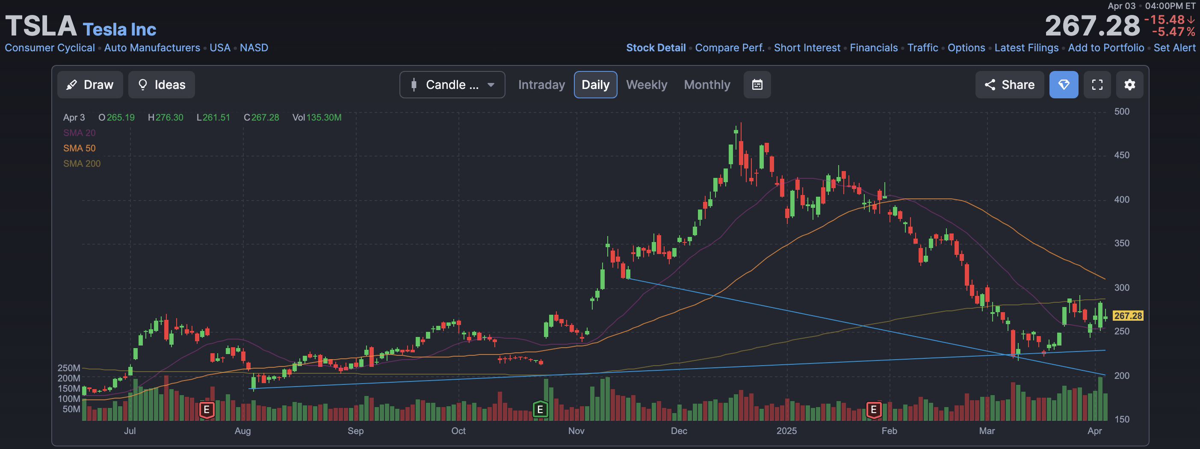
Task: Switch to Weekly timeframe
Action: point(647,85)
